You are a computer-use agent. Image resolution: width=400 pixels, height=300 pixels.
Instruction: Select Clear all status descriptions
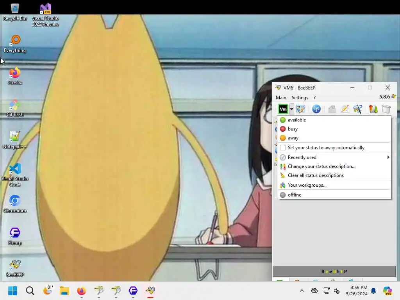tap(334, 175)
